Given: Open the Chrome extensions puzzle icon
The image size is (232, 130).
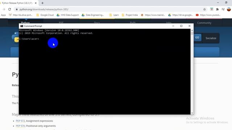Looking at the screenshot, I should [x=217, y=9].
